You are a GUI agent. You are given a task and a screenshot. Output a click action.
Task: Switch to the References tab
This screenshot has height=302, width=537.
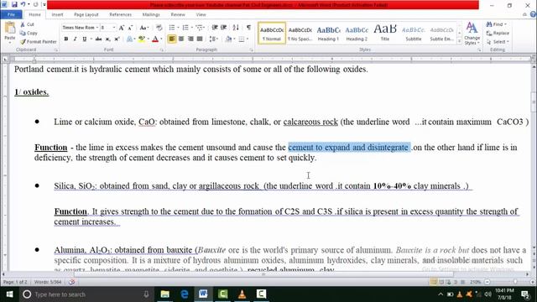coord(120,15)
